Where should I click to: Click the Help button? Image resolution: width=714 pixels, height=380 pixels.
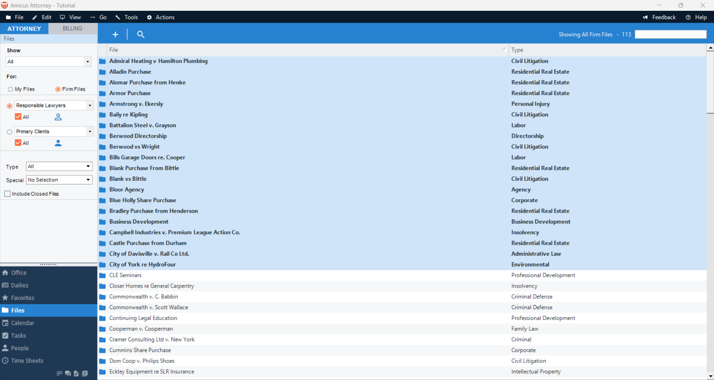(x=697, y=17)
